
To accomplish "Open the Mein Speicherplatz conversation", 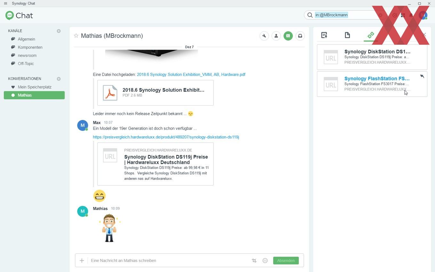I will tap(34, 87).
